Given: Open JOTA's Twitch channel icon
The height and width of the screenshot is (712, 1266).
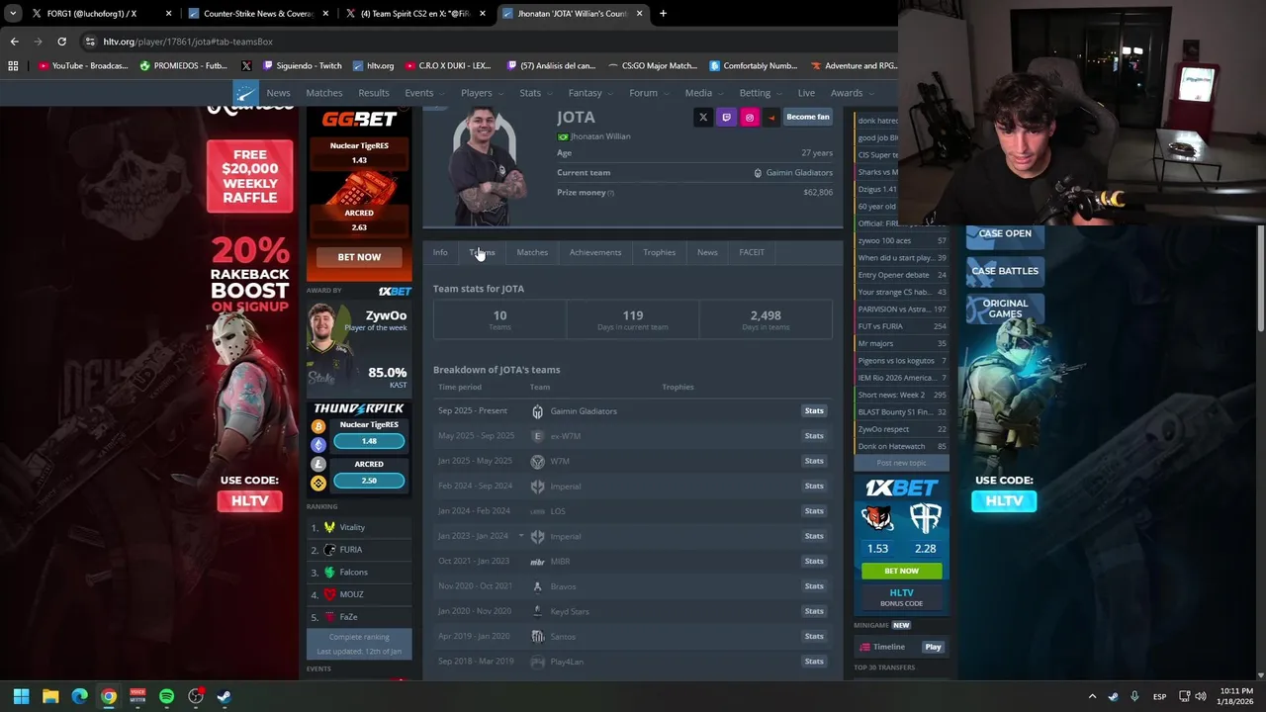Looking at the screenshot, I should pos(726,118).
